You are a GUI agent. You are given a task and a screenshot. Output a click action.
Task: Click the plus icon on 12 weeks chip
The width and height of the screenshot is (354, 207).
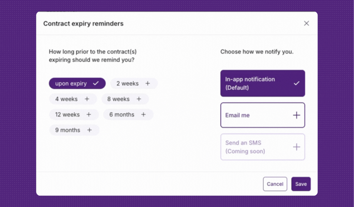coord(88,114)
